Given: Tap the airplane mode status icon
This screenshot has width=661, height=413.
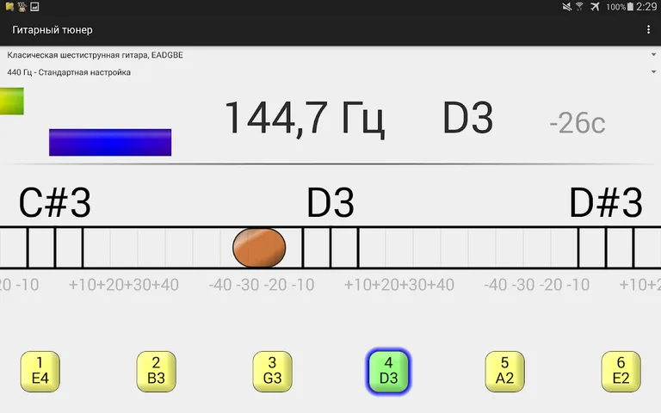Looking at the screenshot, I should pos(595,7).
